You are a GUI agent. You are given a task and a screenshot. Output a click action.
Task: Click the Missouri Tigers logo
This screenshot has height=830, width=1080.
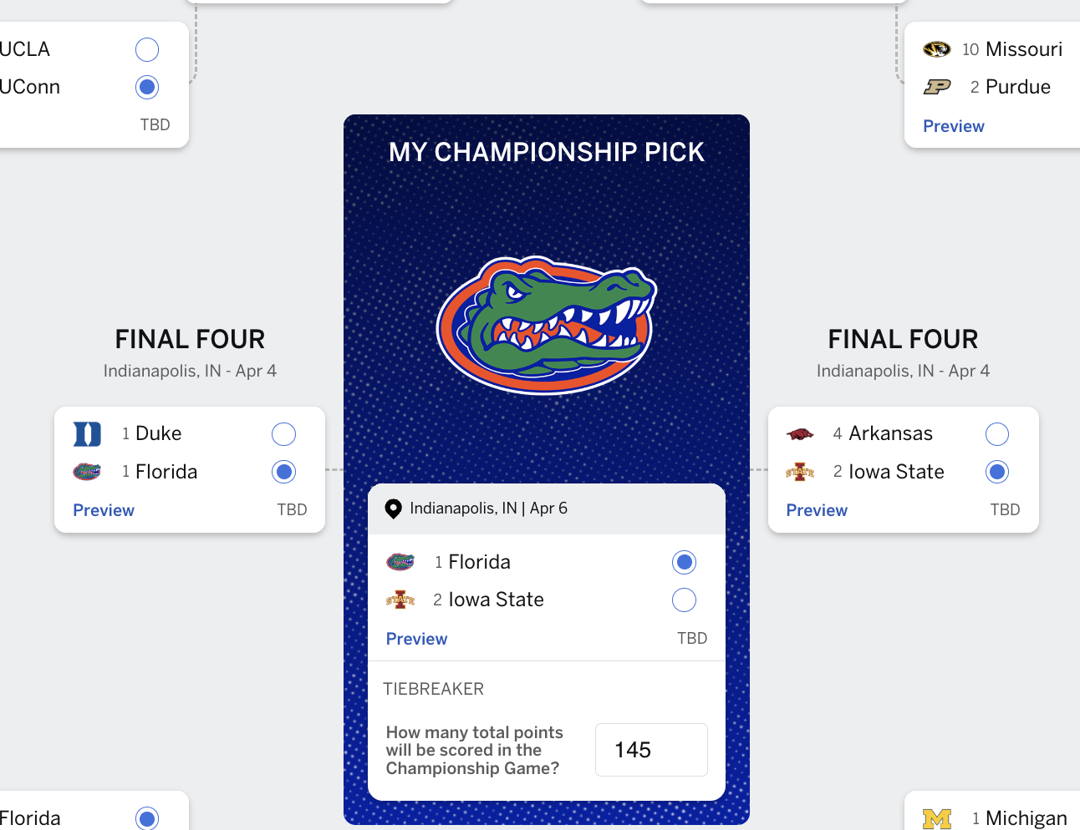pos(936,49)
